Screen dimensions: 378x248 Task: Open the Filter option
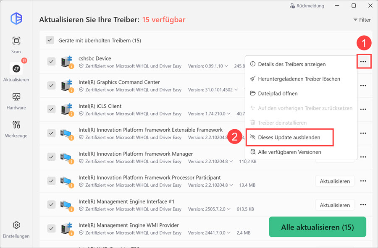[x=362, y=20]
